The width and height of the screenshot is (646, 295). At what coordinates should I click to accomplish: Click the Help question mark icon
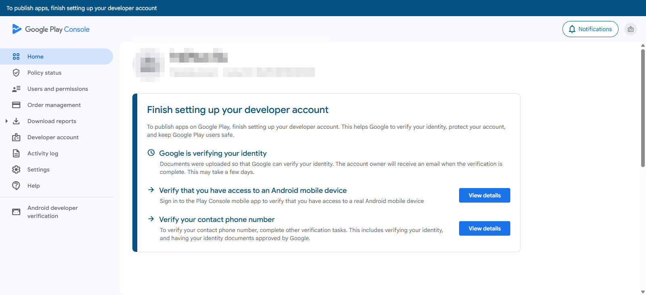(x=16, y=186)
